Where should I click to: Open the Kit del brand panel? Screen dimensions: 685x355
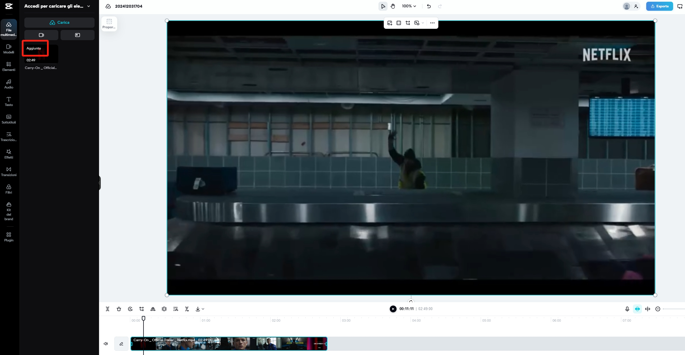pos(9,211)
